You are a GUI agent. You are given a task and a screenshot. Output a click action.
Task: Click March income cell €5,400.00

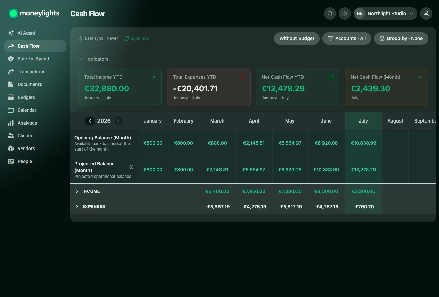pos(217,191)
